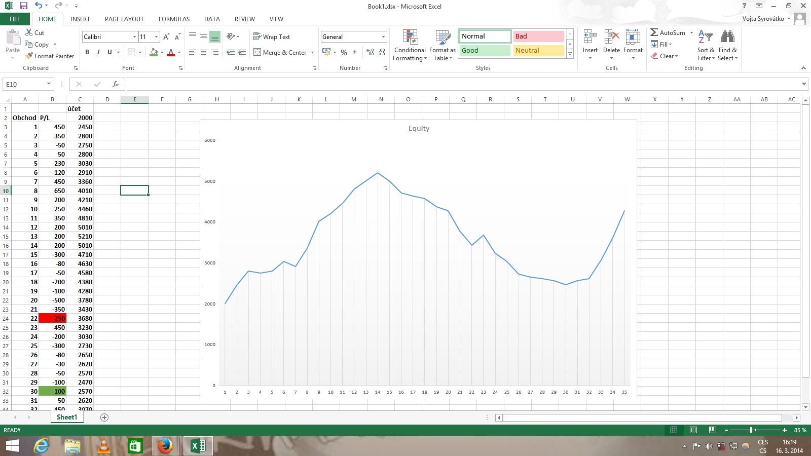Open the PAGE LAYOUT tab
The image size is (811, 456).
coord(124,19)
